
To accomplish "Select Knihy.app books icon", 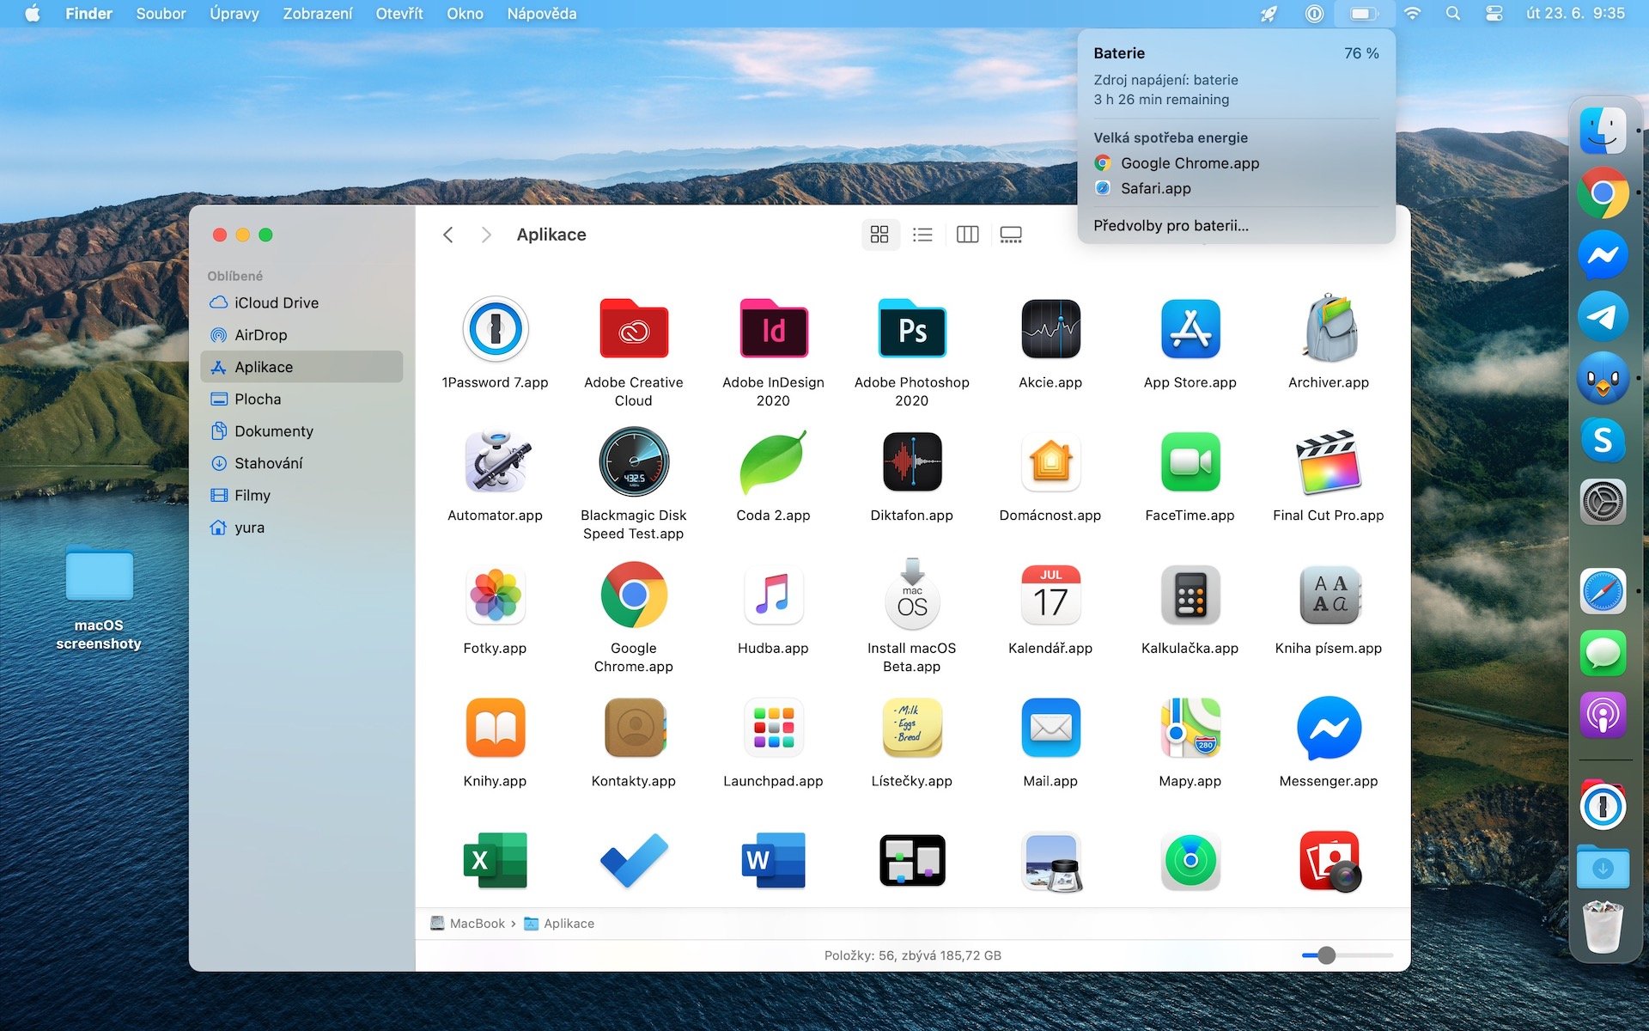I will pyautogui.click(x=495, y=727).
